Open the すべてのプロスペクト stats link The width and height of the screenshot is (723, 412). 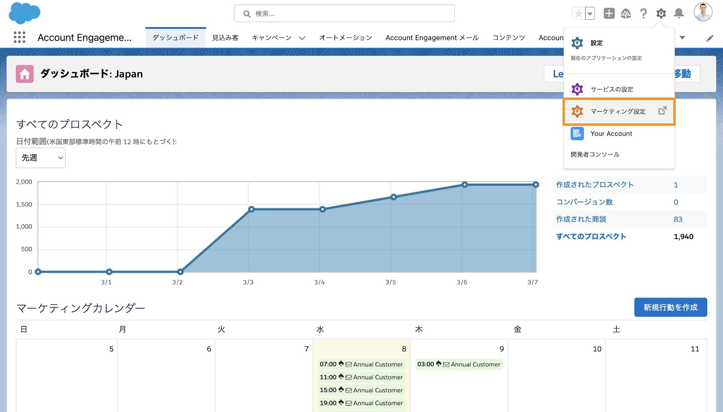pos(591,236)
